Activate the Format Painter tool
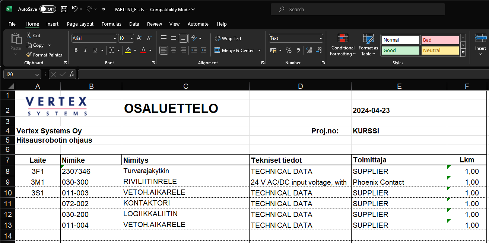 tap(44, 55)
